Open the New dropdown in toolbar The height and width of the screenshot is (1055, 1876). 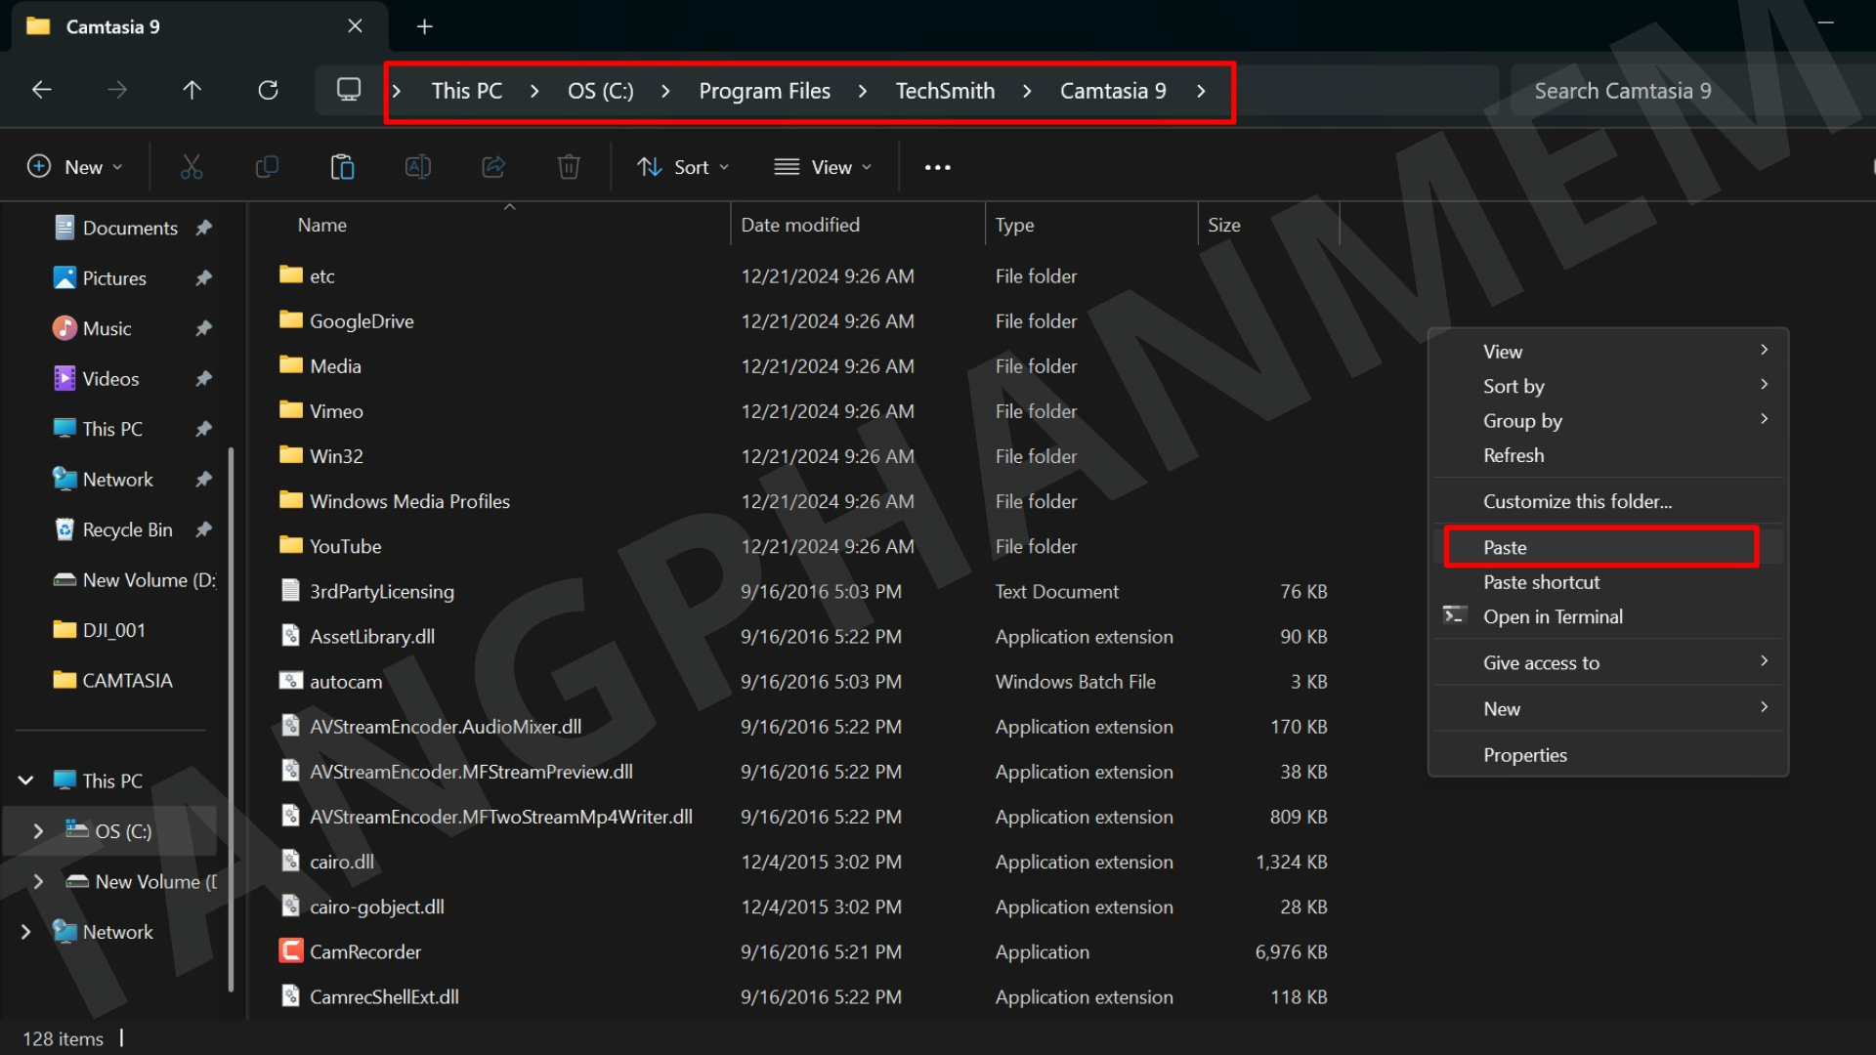[74, 167]
